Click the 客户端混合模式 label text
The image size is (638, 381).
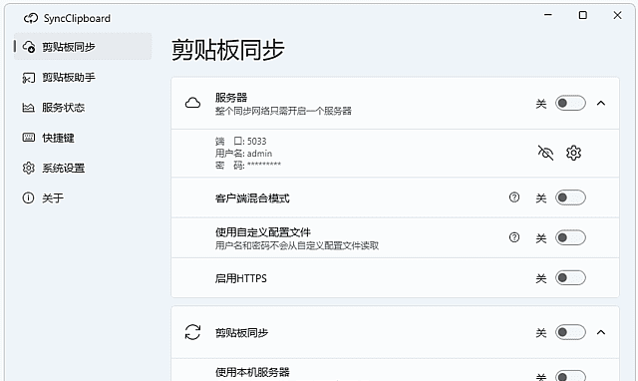[x=252, y=198]
